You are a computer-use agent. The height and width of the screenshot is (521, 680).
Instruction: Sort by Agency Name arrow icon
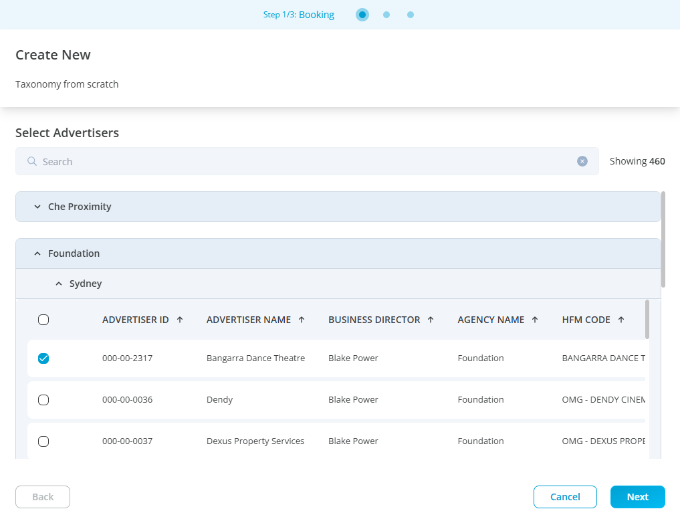point(535,320)
